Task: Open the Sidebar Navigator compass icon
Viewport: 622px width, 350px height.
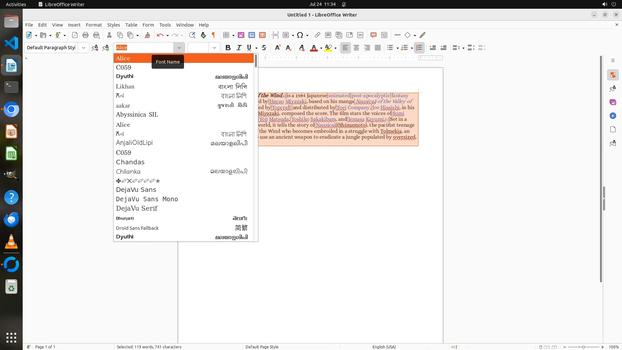Action: coord(613,116)
